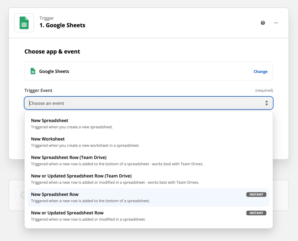Open the help question mark icon
Screen dimensions: 298x241
[263, 23]
